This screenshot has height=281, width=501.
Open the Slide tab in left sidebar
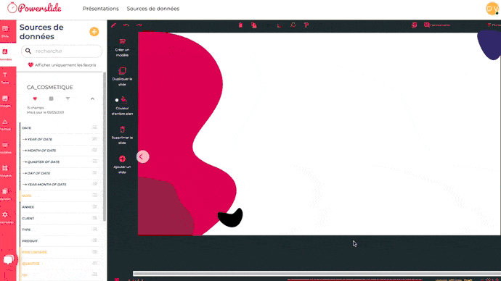(x=6, y=31)
